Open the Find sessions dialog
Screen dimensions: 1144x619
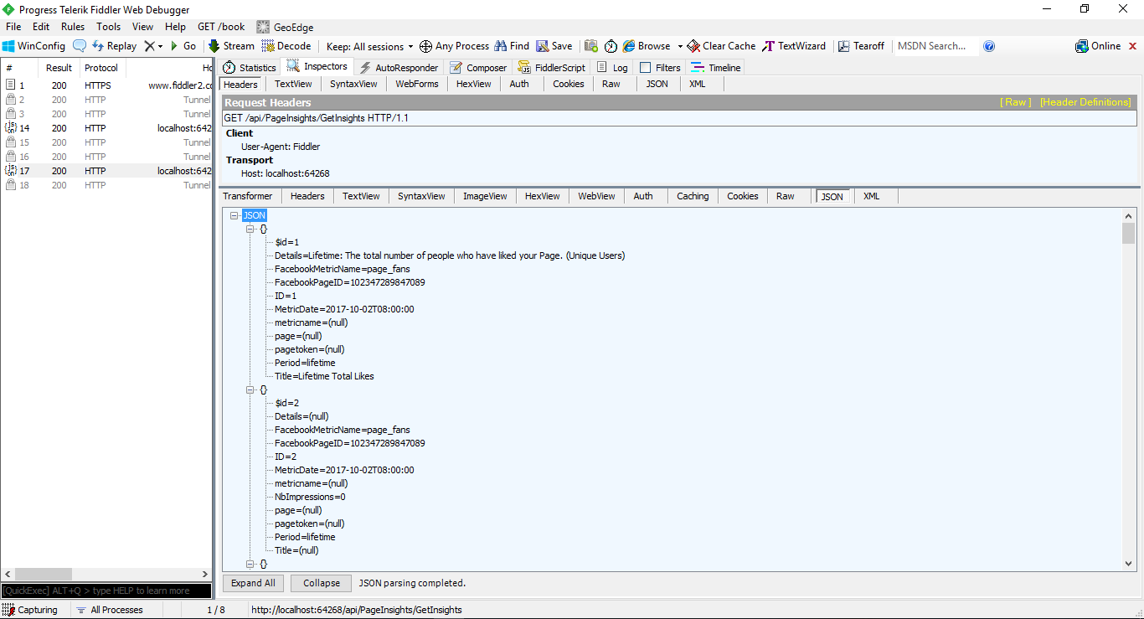pyautogui.click(x=512, y=46)
